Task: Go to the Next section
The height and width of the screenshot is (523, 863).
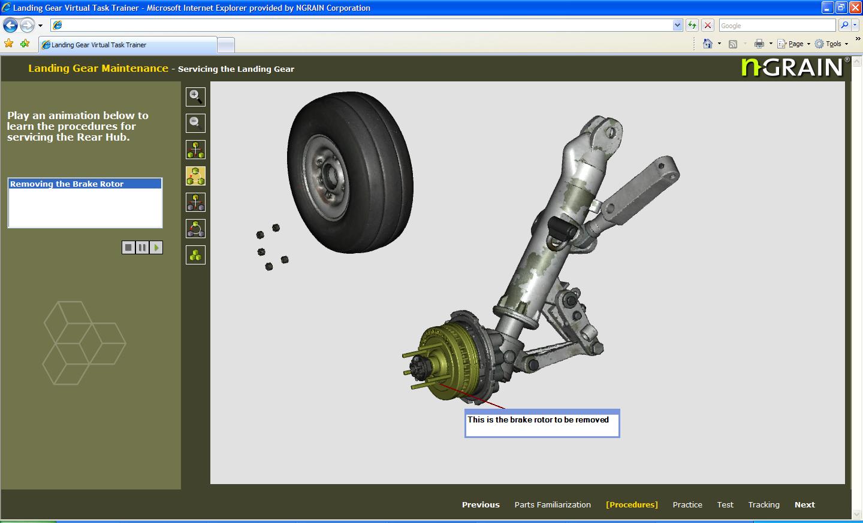Action: (x=805, y=504)
